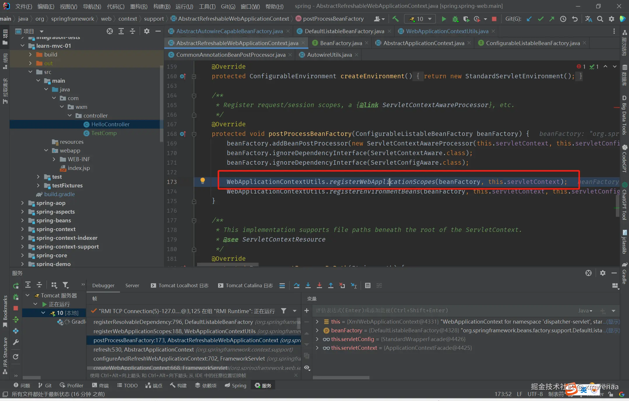
Task: Toggle the watches eye icon in the variables panel
Action: pyautogui.click(x=307, y=368)
